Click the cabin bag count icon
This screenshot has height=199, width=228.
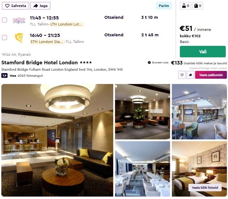[x=185, y=6]
